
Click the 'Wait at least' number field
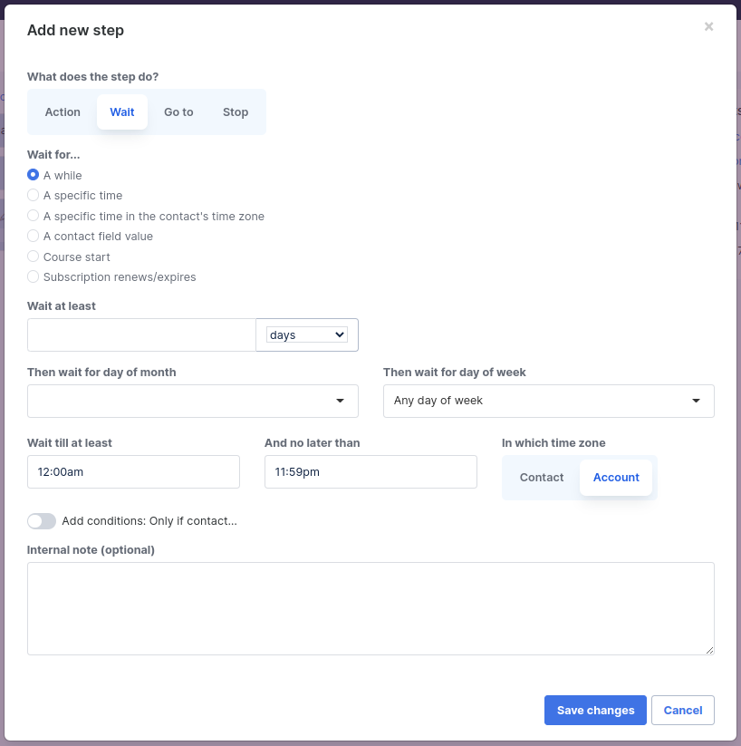pos(141,335)
